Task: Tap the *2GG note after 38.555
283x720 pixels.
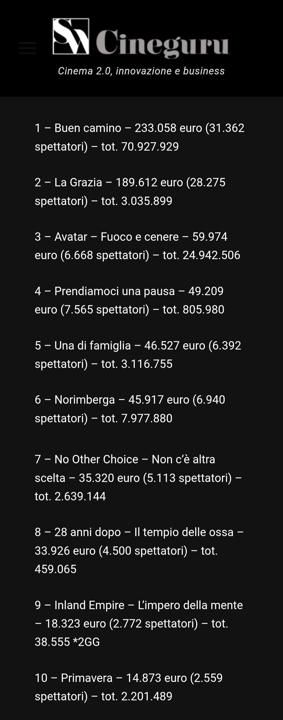Action: click(86, 642)
